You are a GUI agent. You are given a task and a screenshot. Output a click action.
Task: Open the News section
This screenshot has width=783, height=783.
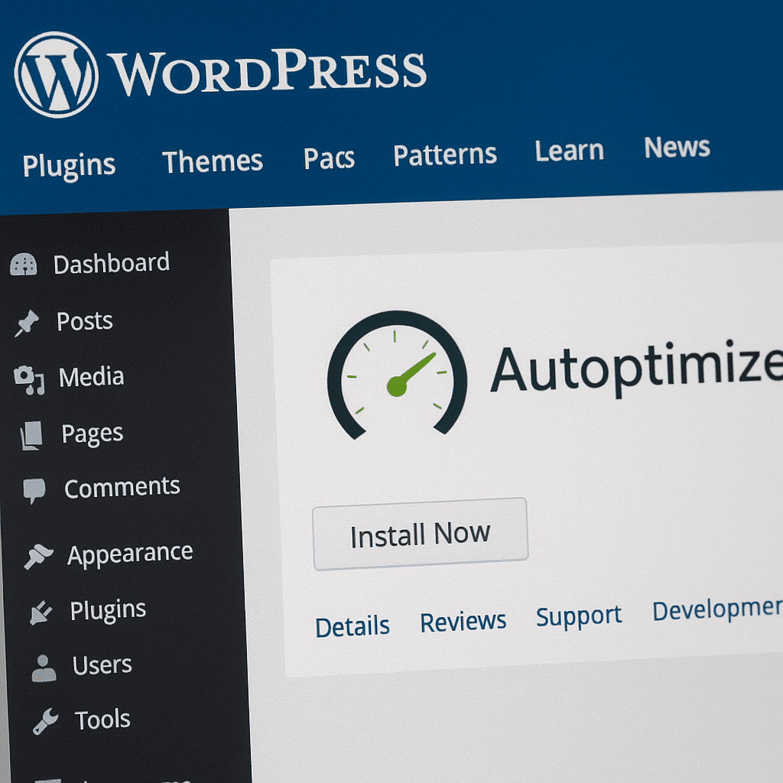676,147
